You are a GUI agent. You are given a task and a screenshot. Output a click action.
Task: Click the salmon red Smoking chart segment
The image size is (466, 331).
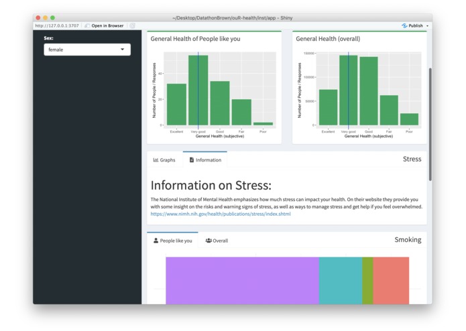pos(391,281)
